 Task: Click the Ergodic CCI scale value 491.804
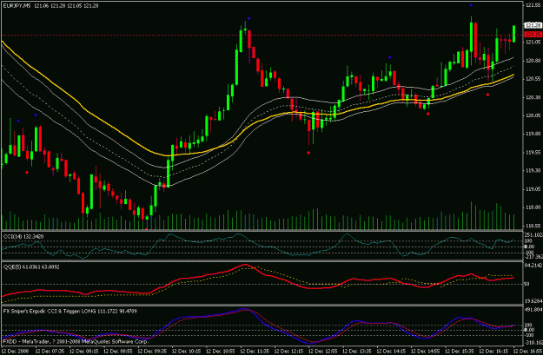click(x=533, y=310)
